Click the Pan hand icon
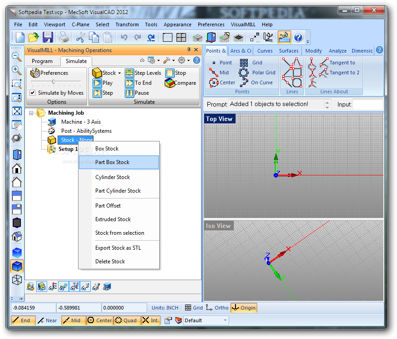Viewport: 397px width, 339px height. (17, 125)
